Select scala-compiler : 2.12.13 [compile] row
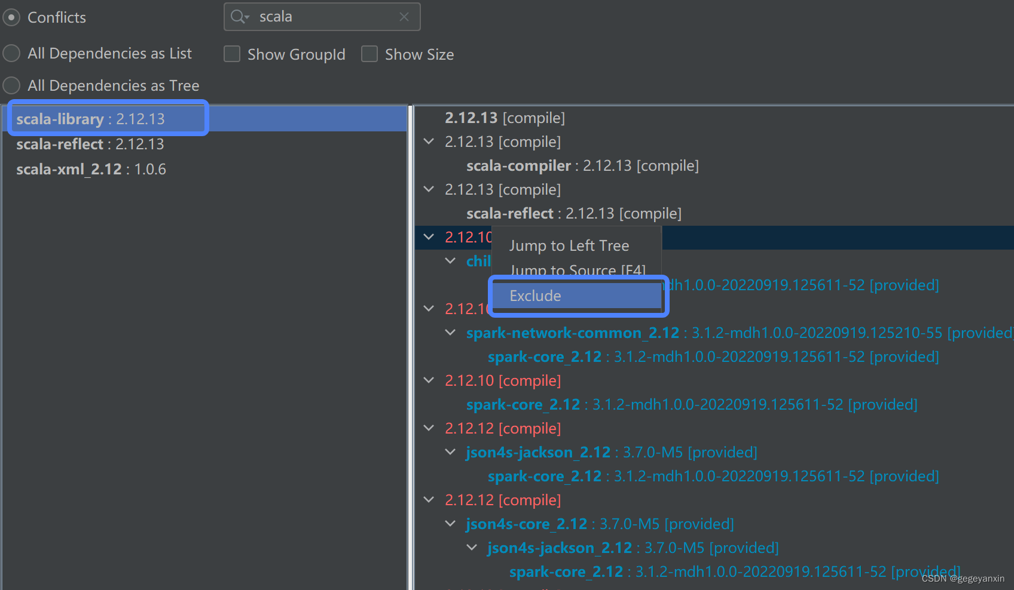The width and height of the screenshot is (1014, 590). point(582,165)
